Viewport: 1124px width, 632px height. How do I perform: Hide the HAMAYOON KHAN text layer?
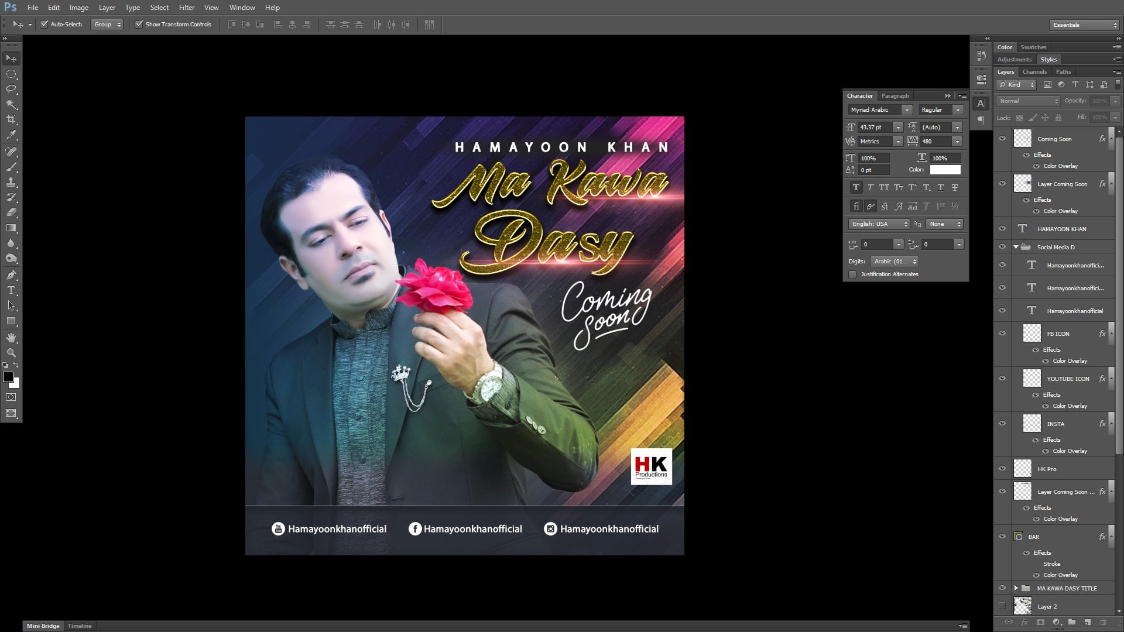point(1002,229)
